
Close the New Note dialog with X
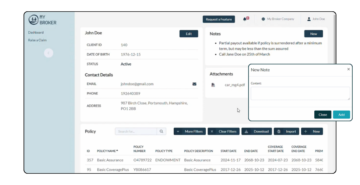pyautogui.click(x=348, y=69)
